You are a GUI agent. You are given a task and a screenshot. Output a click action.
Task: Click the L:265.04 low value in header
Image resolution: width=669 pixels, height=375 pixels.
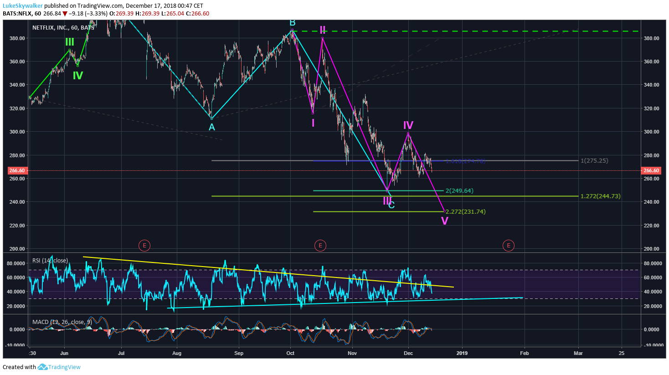pyautogui.click(x=172, y=14)
